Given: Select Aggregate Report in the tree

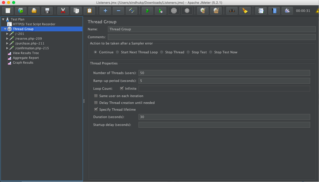Looking at the screenshot, I should 26,58.
